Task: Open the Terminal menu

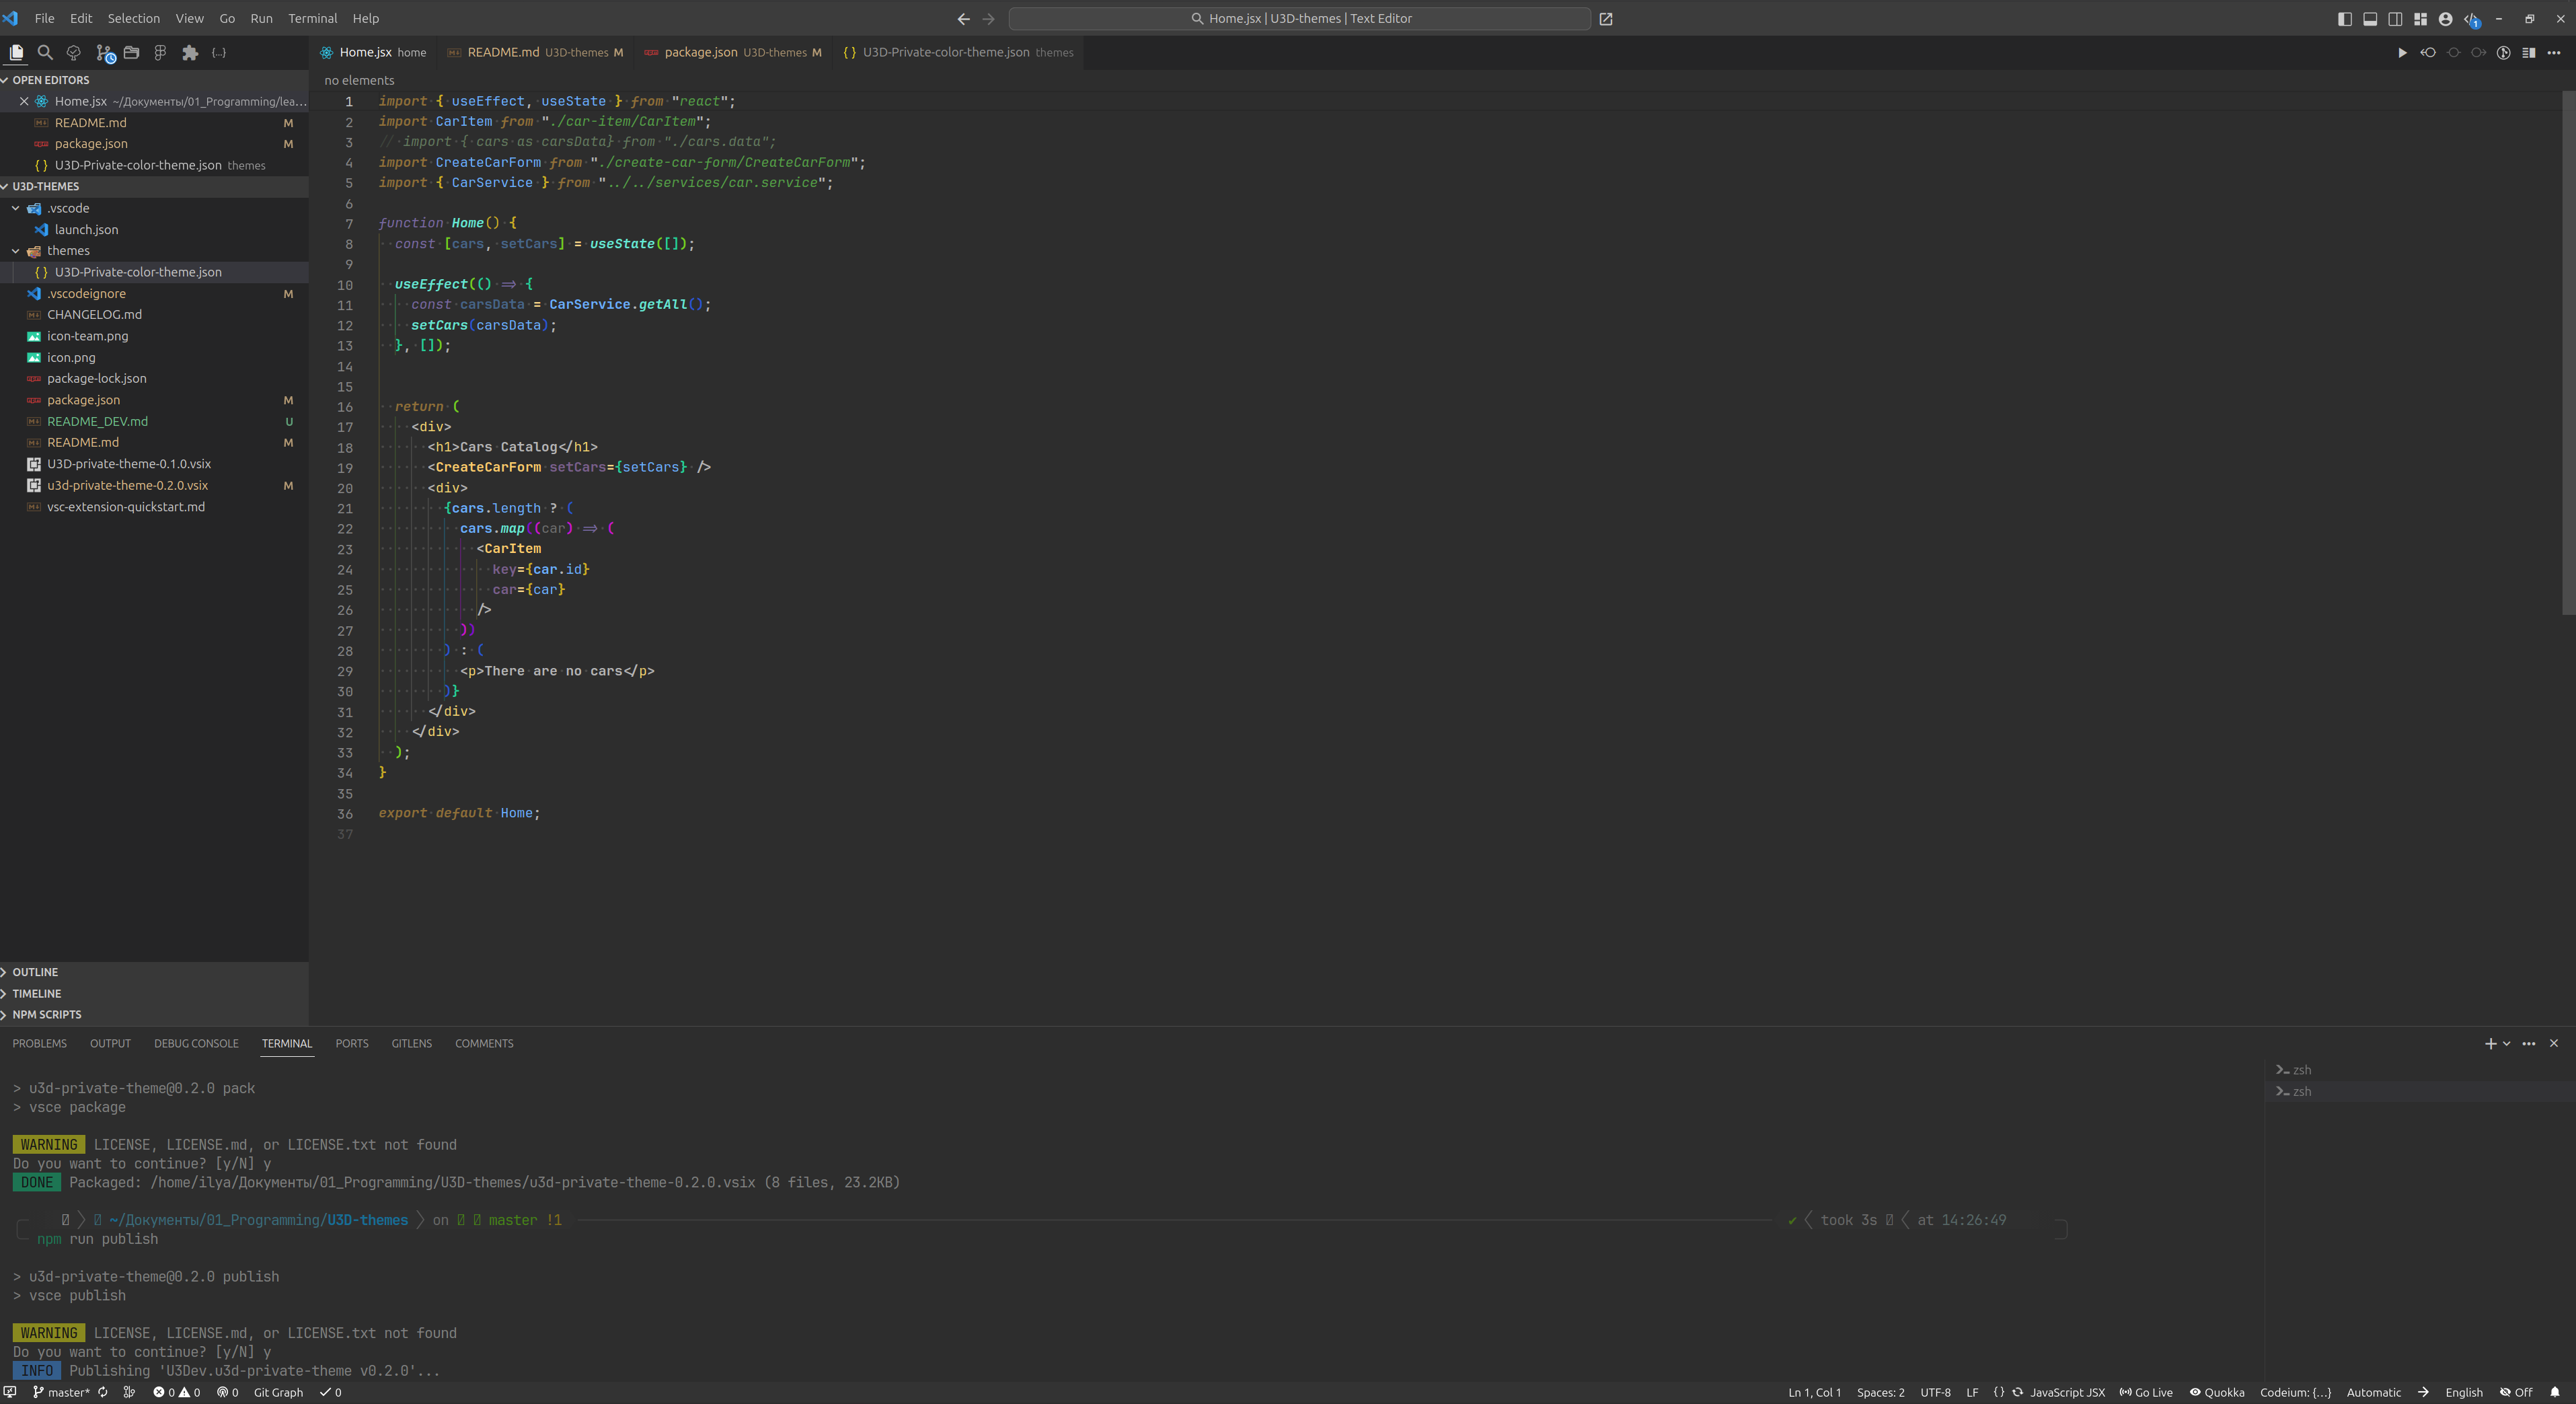Action: tap(312, 18)
